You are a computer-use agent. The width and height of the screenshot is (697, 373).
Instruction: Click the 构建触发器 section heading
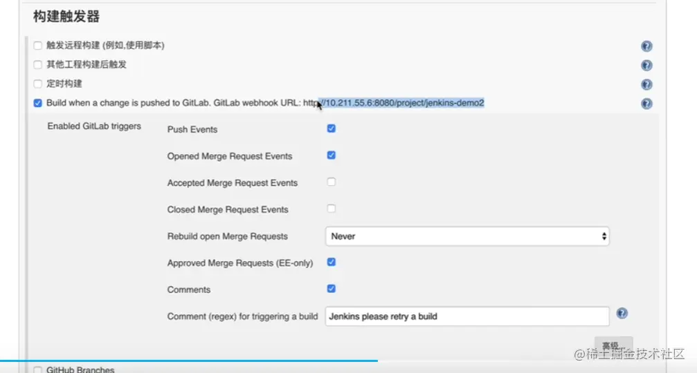coord(66,17)
